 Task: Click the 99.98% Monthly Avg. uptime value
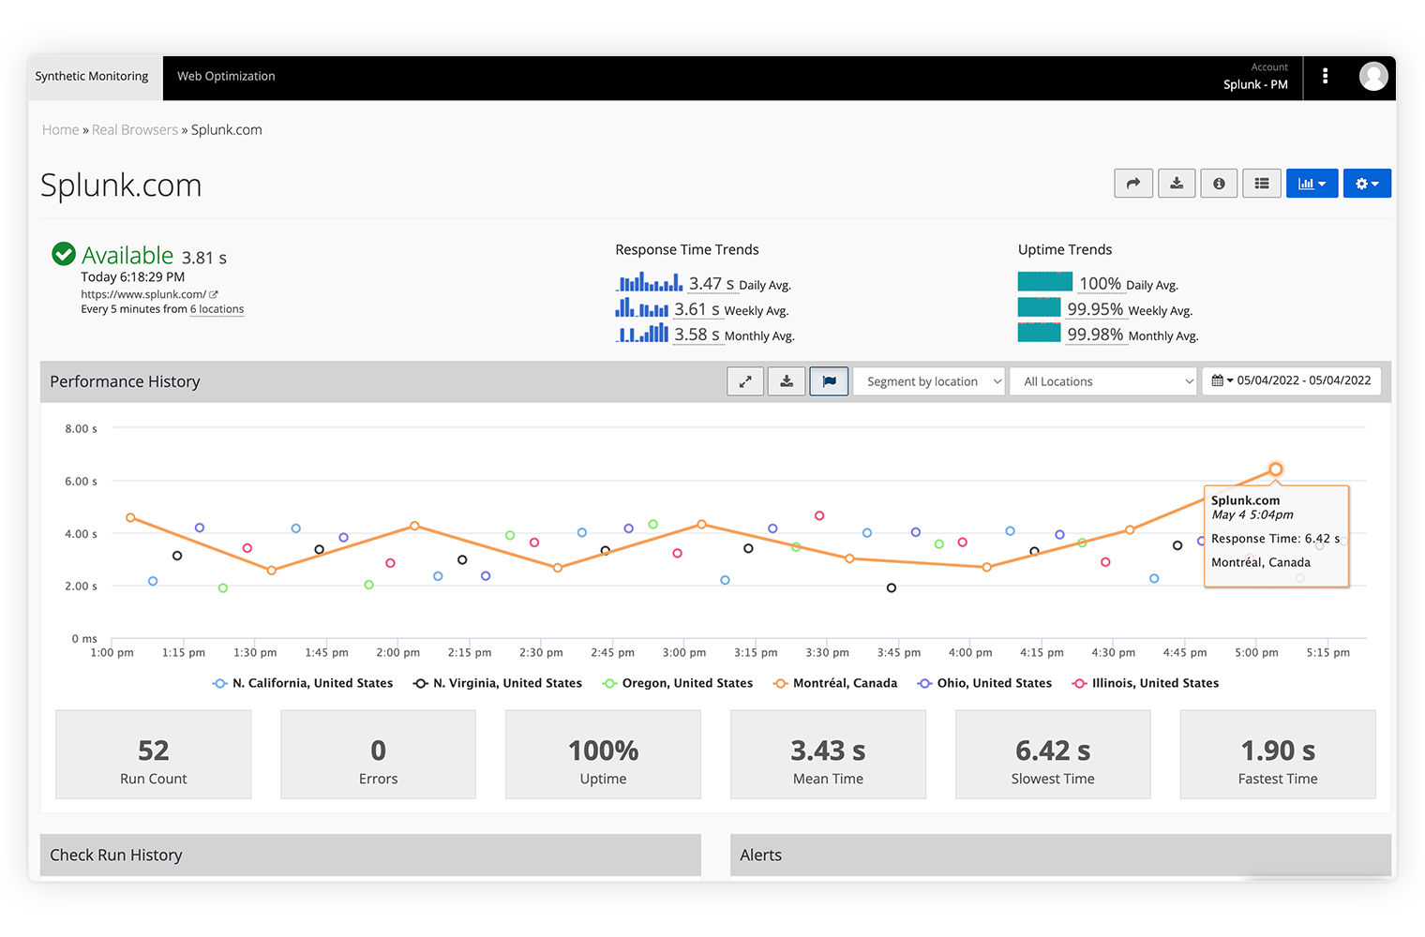tap(1095, 335)
